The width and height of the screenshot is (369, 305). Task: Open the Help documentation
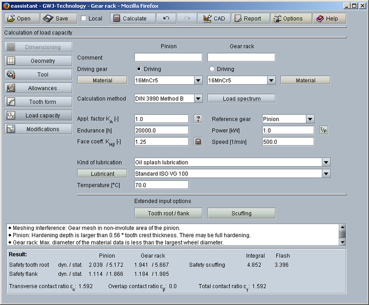(329, 18)
